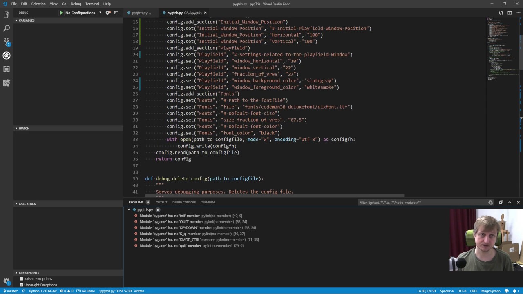Change language mode via MagicPython
The height and width of the screenshot is (294, 523).
491,291
